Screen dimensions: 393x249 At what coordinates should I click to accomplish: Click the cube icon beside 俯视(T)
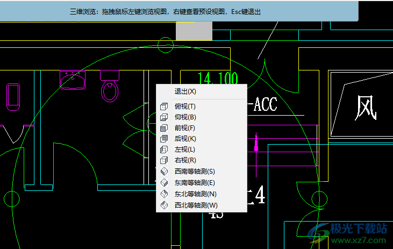click(x=164, y=106)
